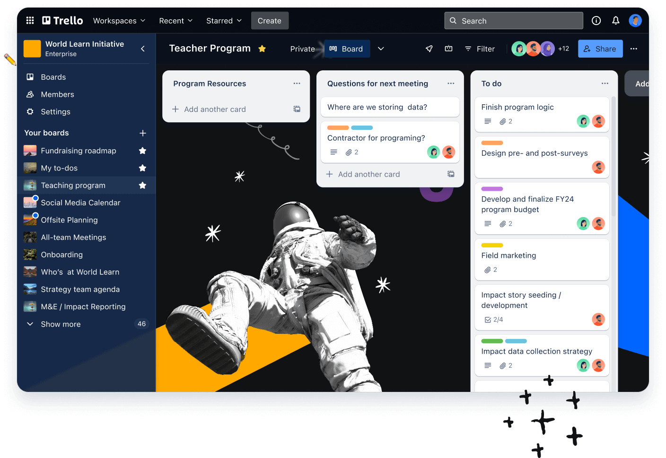Open the Recent dropdown
This screenshot has width=666, height=458.
coord(176,21)
